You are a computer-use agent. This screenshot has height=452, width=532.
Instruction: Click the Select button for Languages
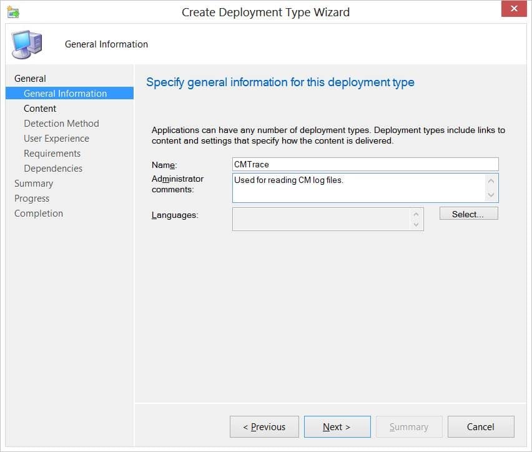pos(468,213)
